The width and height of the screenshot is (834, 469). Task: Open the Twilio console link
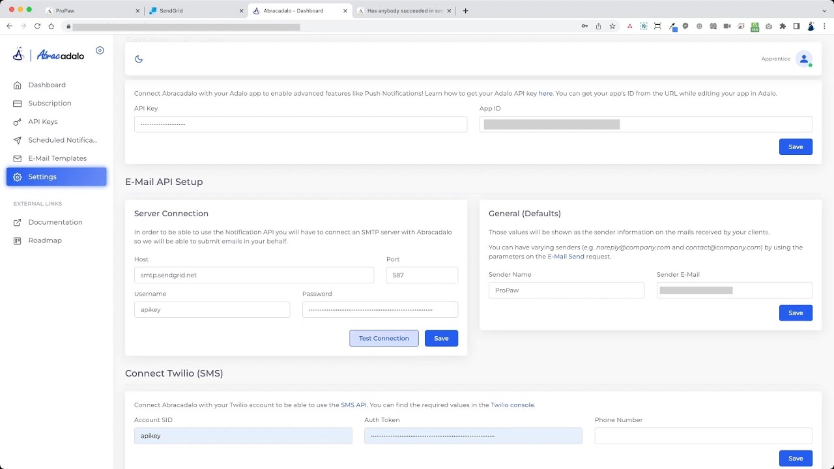point(512,405)
